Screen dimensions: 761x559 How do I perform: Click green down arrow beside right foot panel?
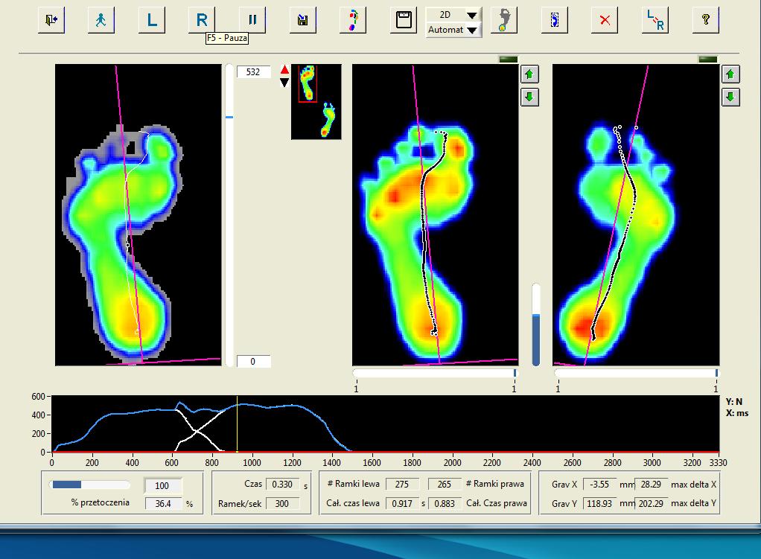[730, 97]
